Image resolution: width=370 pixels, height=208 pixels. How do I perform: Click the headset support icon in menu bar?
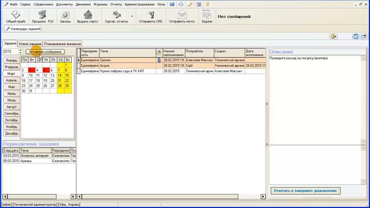181,4
